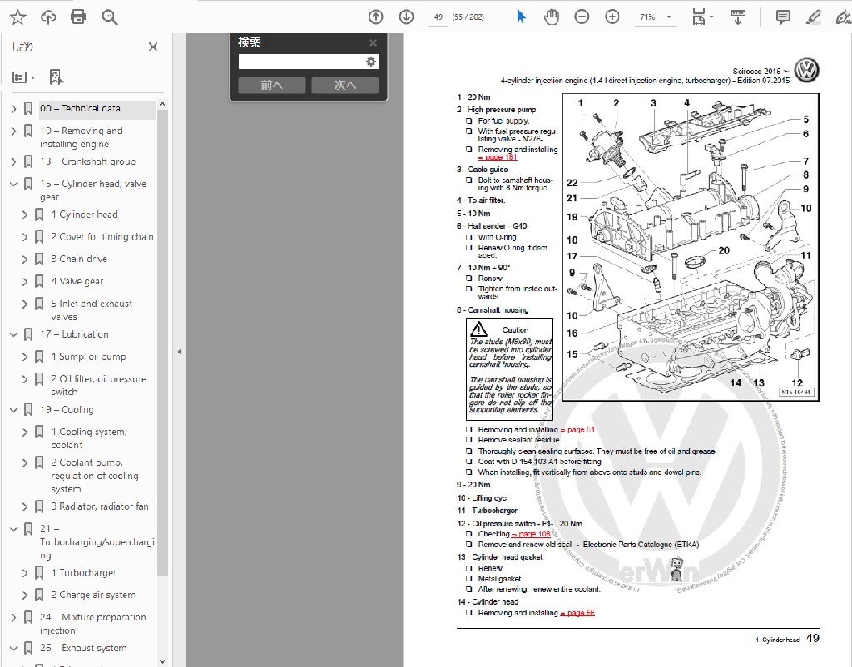
Task: Click the 前へ previous result button
Action: click(272, 85)
